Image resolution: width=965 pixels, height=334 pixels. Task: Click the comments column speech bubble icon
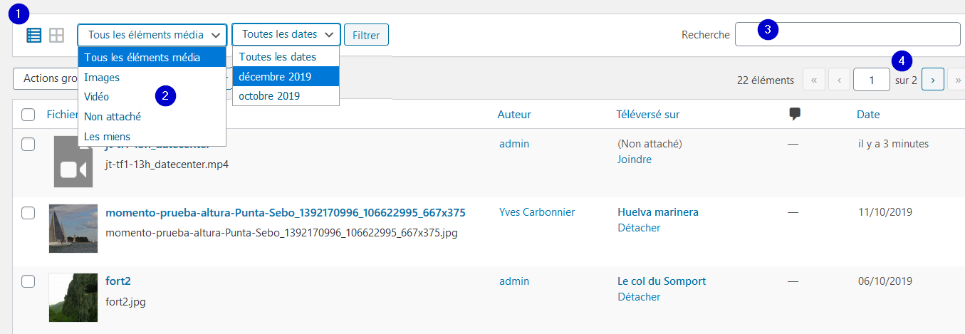tap(795, 114)
